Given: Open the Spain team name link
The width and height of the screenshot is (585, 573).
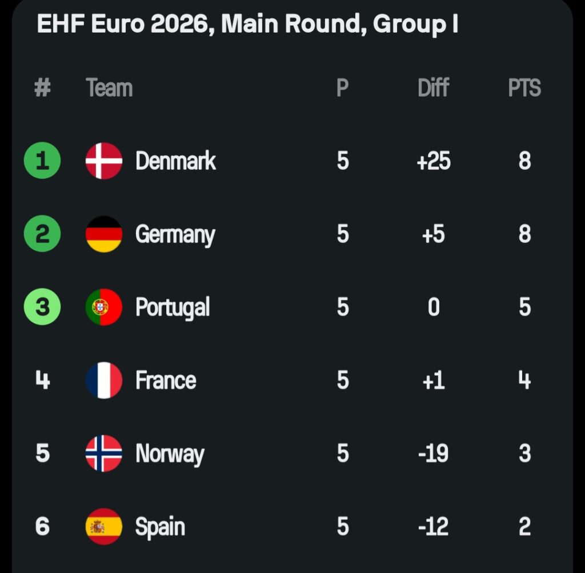Looking at the screenshot, I should (160, 527).
